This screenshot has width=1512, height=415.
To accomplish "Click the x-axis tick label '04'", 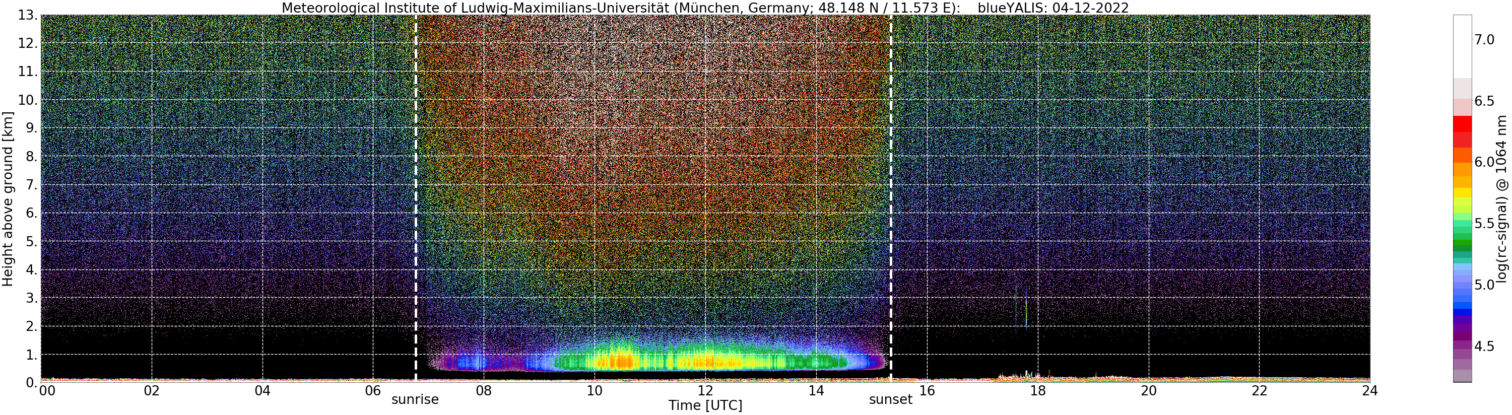I will tap(262, 390).
